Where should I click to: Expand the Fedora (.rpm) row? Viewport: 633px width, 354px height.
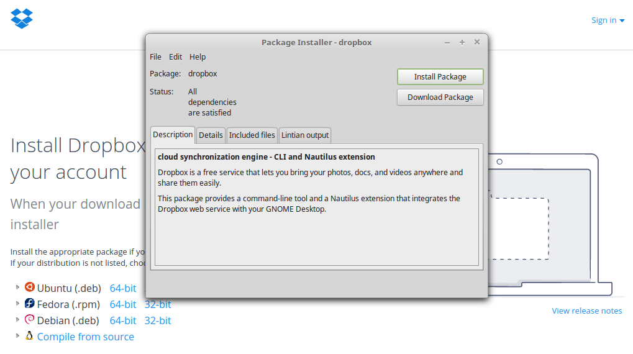(17, 304)
